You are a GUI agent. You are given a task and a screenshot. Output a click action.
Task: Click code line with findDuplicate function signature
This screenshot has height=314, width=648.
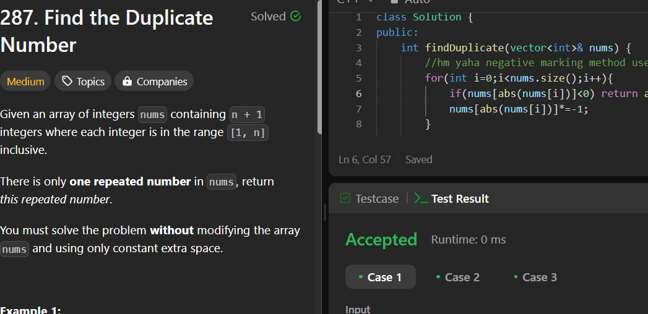(516, 48)
